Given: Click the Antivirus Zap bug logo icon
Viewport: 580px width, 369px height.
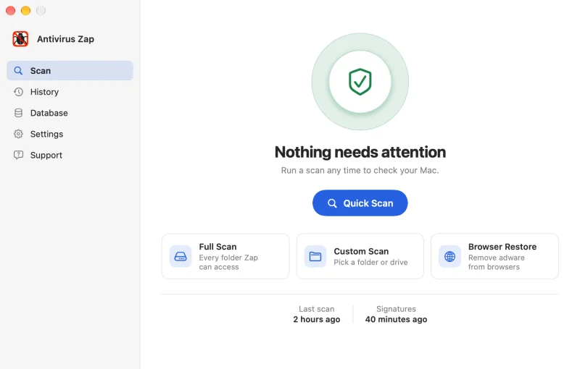Looking at the screenshot, I should pyautogui.click(x=20, y=39).
